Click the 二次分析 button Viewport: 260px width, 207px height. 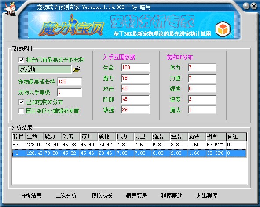pos(66,196)
